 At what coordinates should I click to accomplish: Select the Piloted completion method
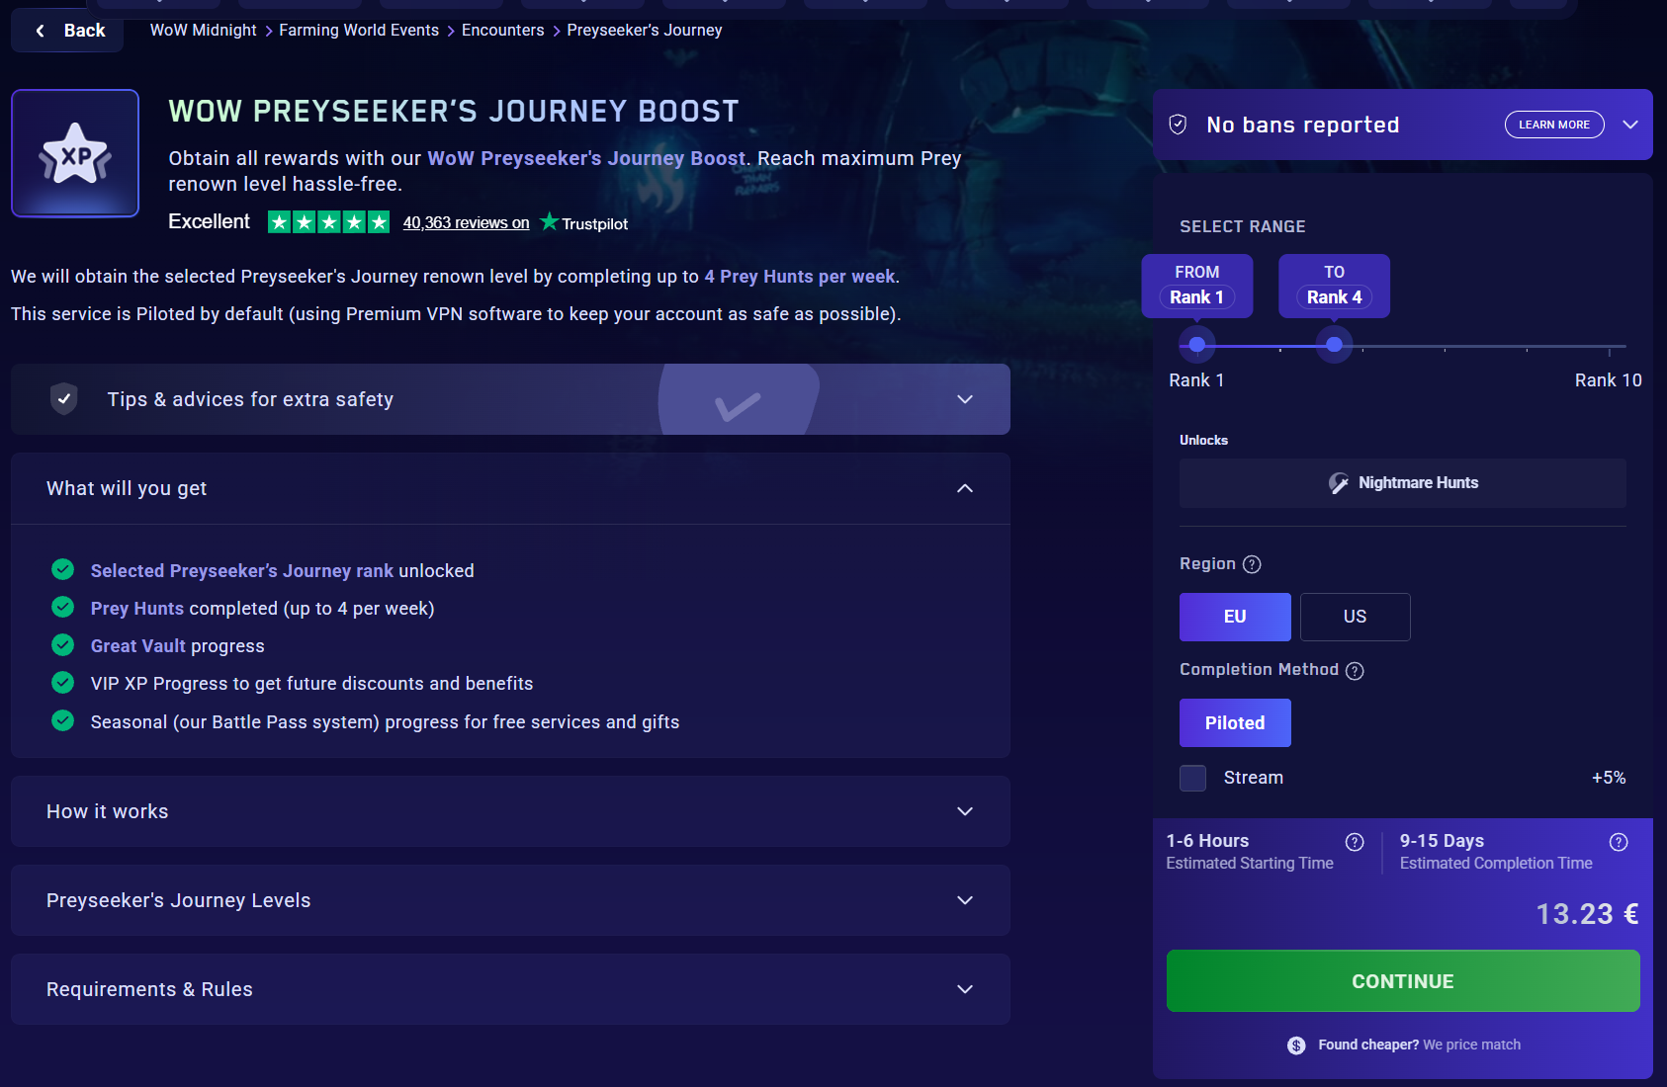[x=1235, y=723]
